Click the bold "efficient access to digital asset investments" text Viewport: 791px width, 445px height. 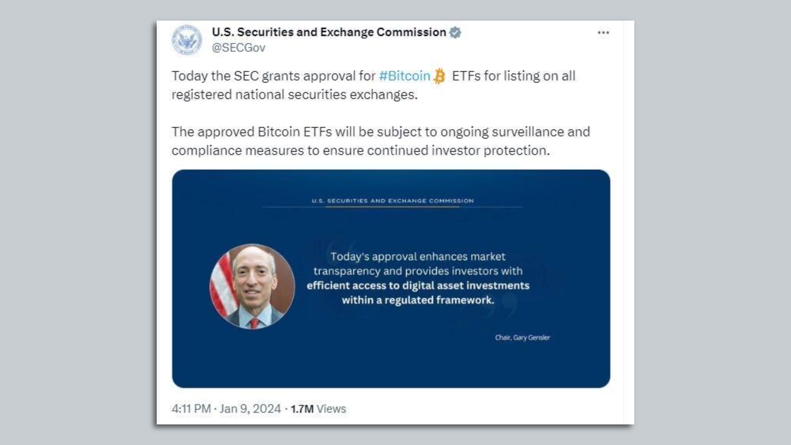[x=418, y=286]
